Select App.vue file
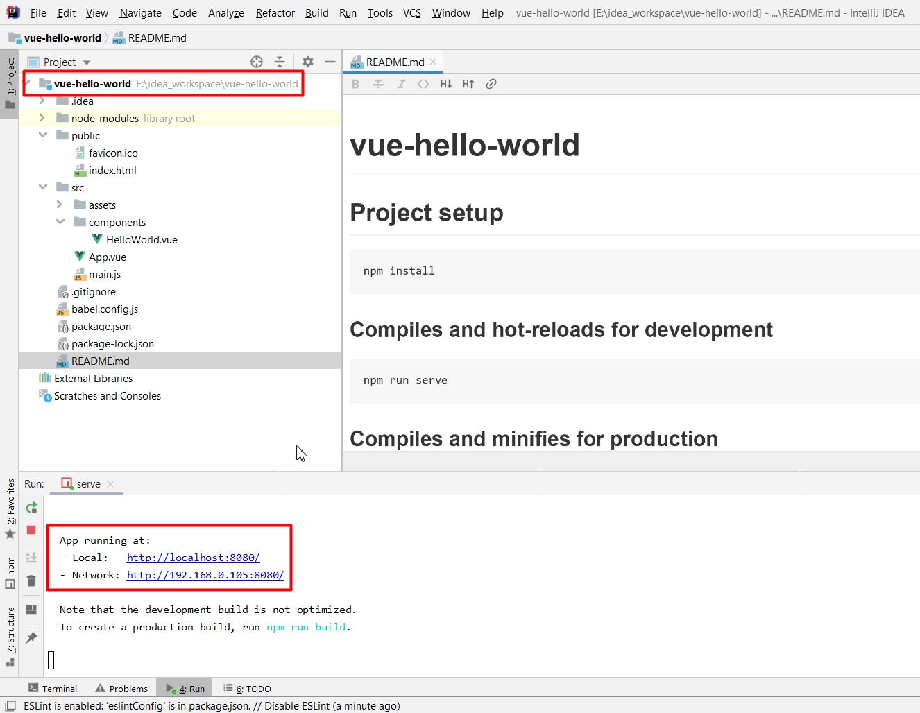The width and height of the screenshot is (920, 713). pos(107,257)
